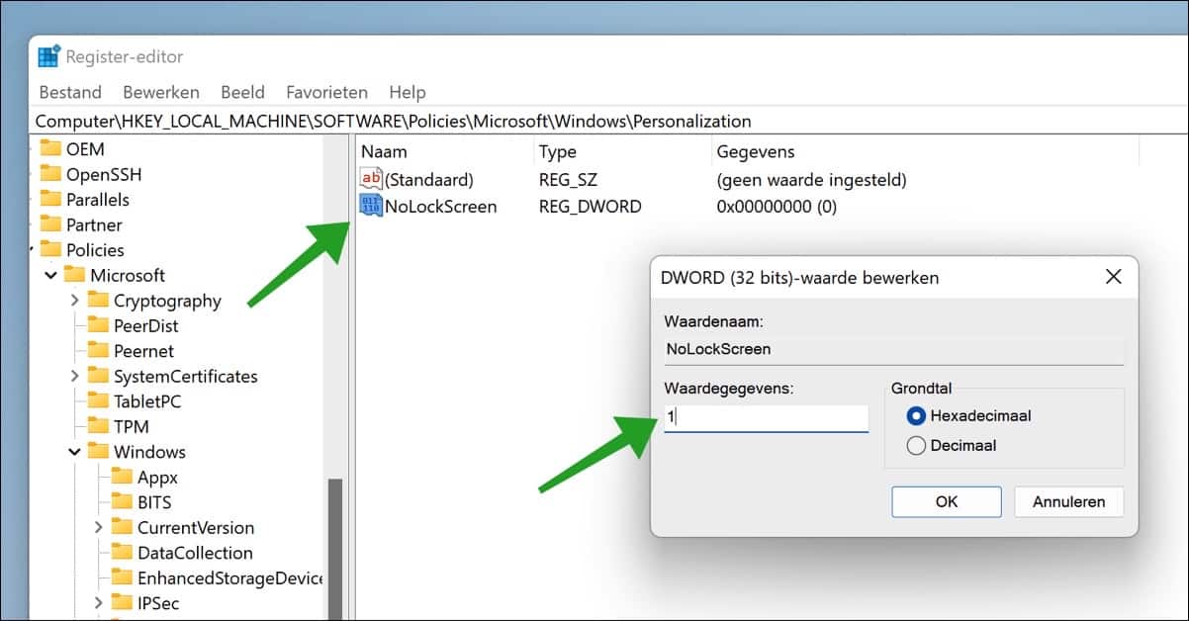Click the Appx folder icon

tap(122, 477)
